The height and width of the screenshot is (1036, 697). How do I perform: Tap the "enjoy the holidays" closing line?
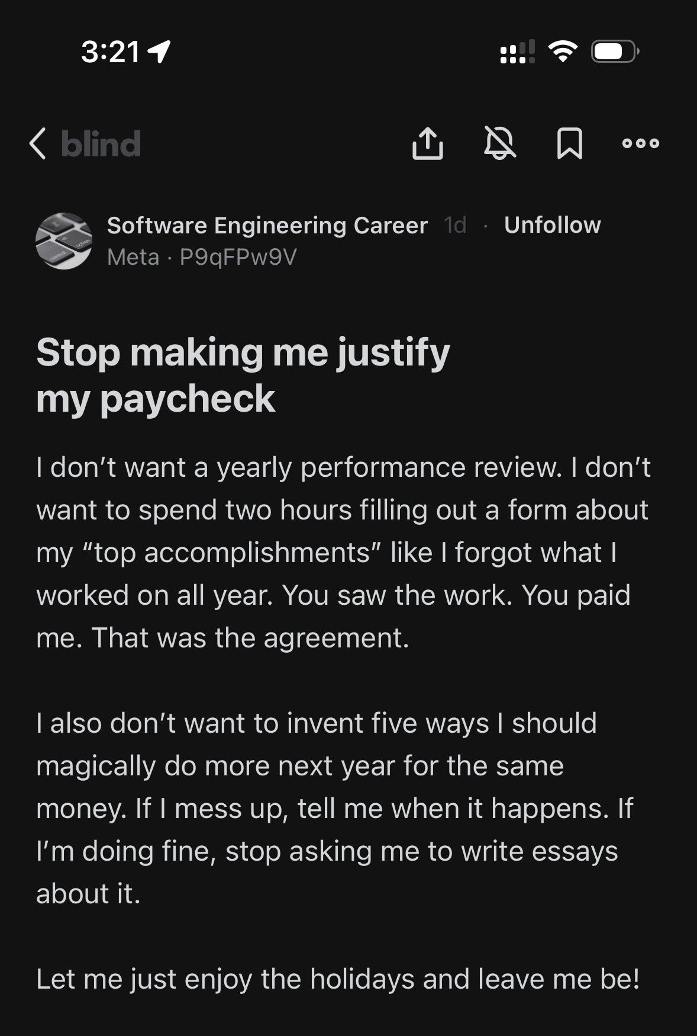click(338, 979)
